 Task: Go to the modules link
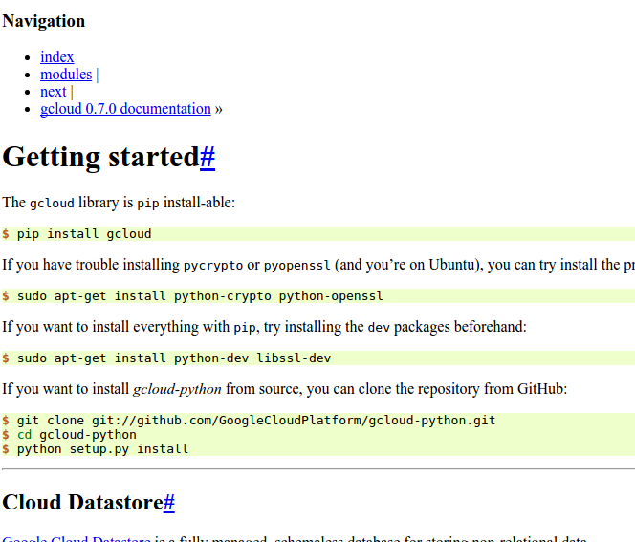[66, 75]
